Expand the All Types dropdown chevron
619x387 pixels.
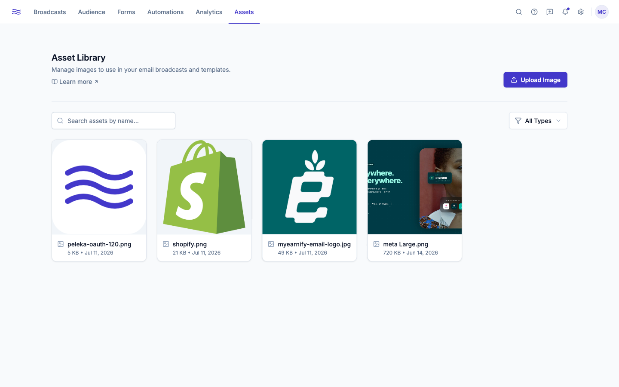[x=558, y=121]
